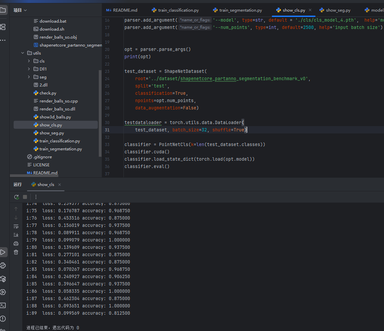Switch to the show_seg.py editor tab

pyautogui.click(x=335, y=10)
